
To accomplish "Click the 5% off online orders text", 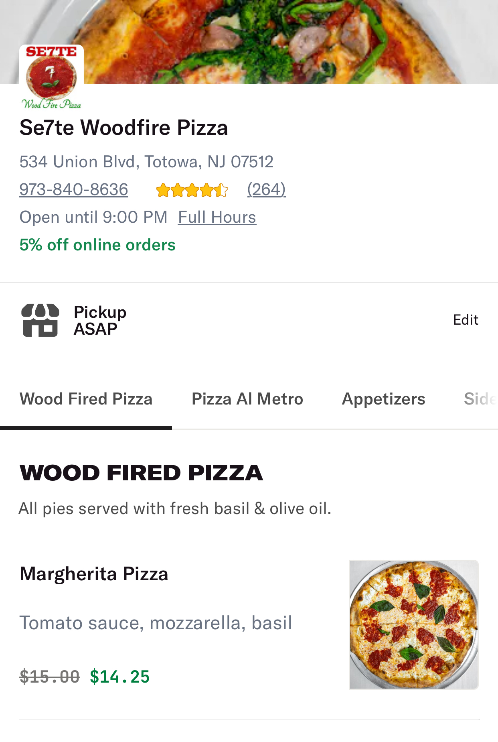I will click(x=97, y=245).
